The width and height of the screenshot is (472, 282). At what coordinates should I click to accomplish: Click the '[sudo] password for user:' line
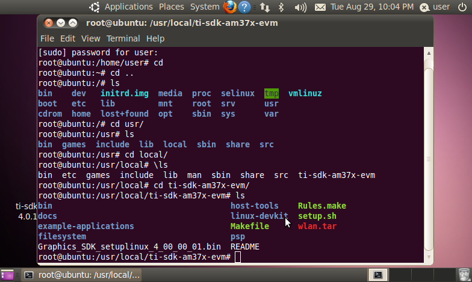click(98, 52)
